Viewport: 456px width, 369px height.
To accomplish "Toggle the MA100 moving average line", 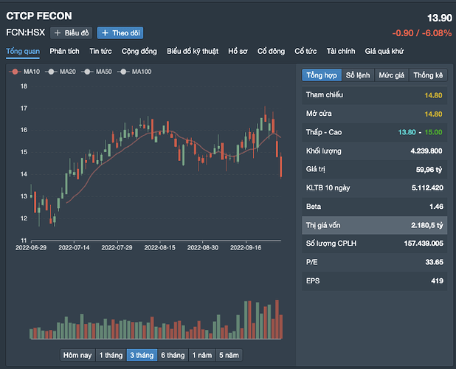I will pos(123,72).
